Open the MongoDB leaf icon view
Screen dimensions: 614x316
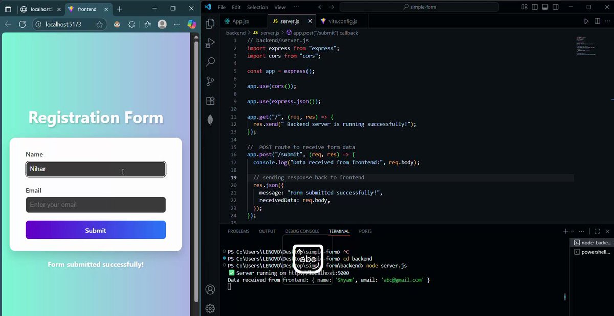coord(210,120)
